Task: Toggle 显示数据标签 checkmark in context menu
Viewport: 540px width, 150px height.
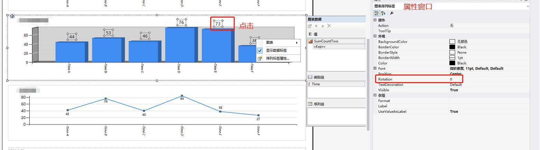Action: [x=260, y=50]
